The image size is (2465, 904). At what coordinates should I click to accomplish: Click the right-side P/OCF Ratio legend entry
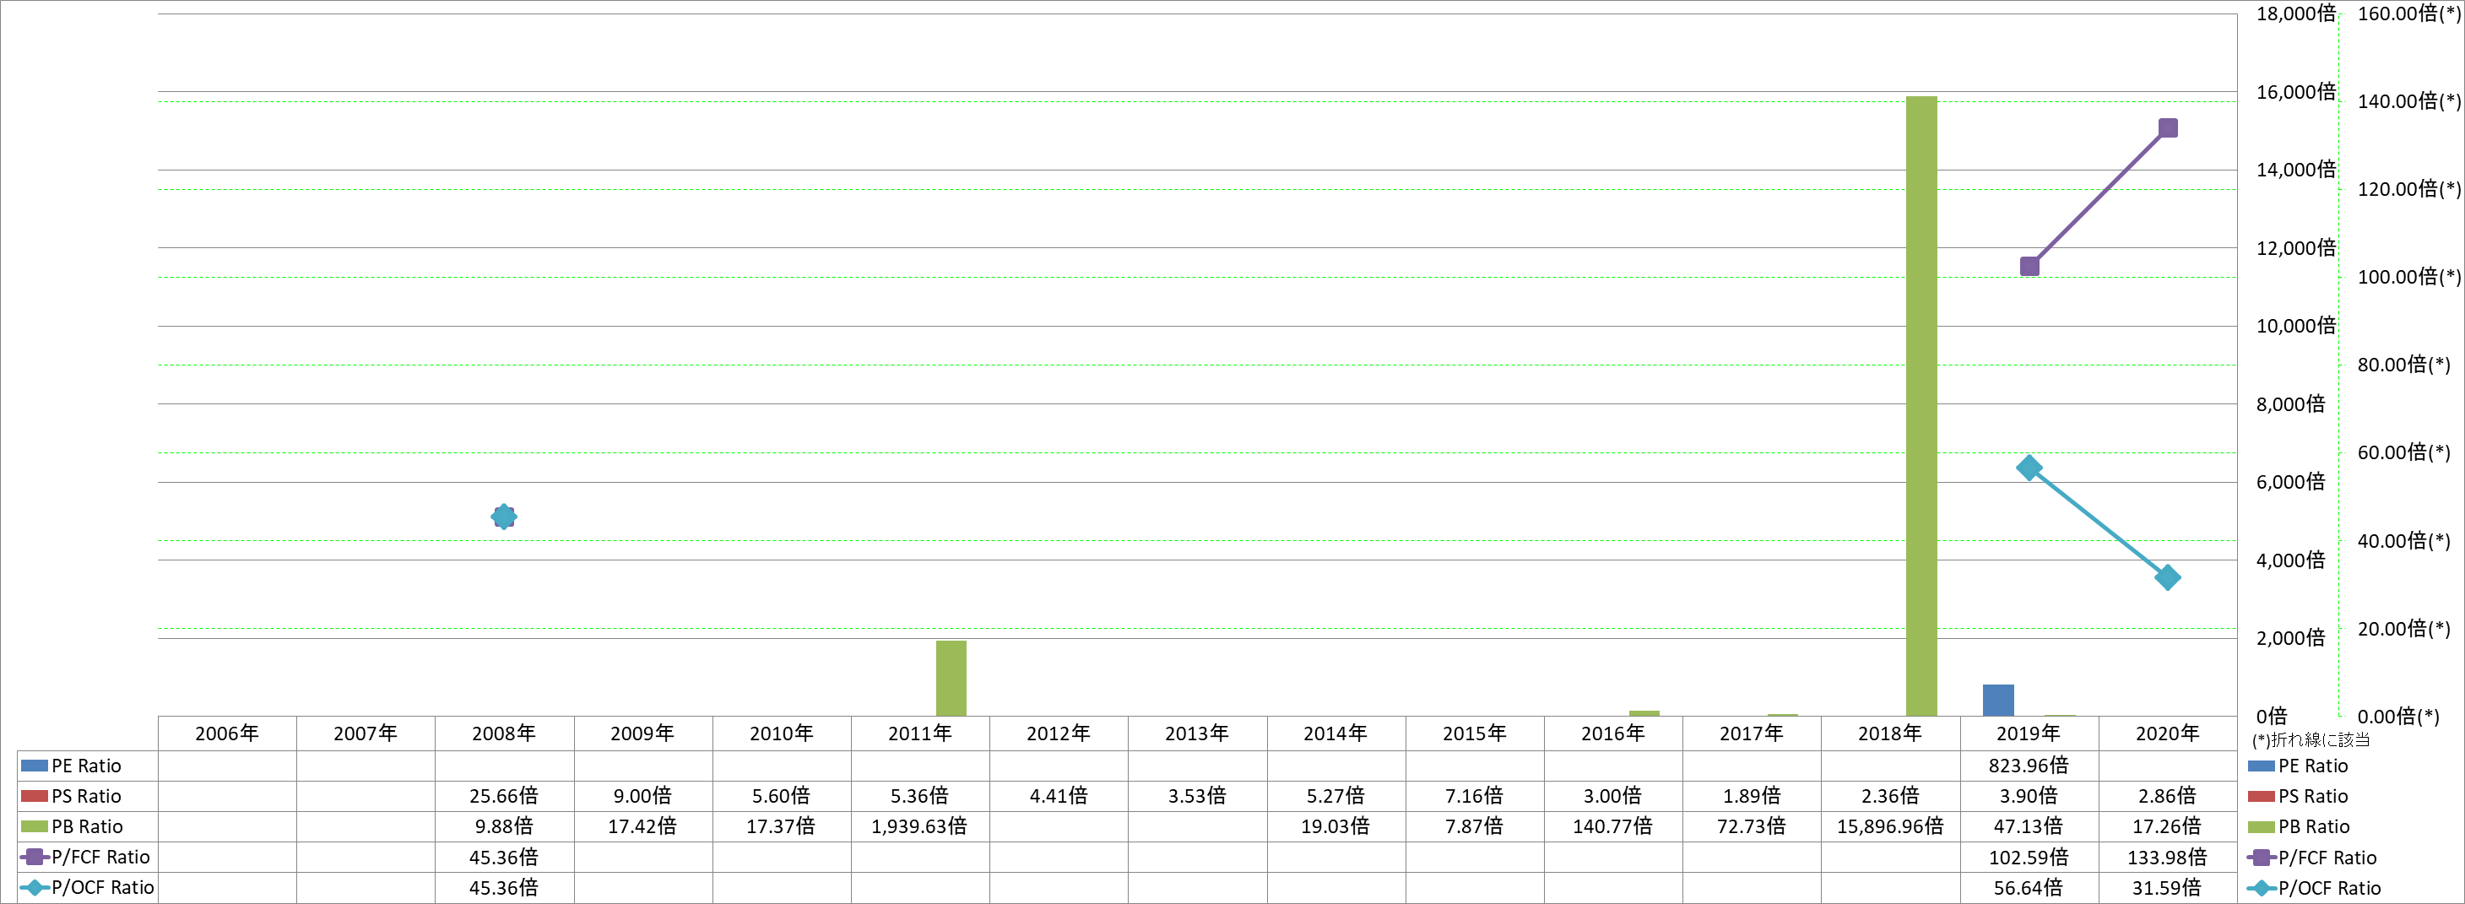[x=2314, y=888]
